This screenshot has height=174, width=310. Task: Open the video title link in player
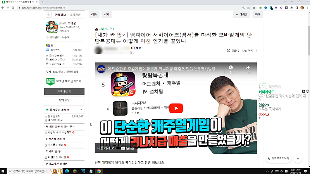162,69
